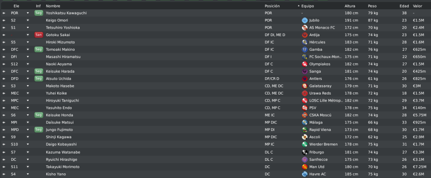Click the Olympiakos club crest

point(304,64)
